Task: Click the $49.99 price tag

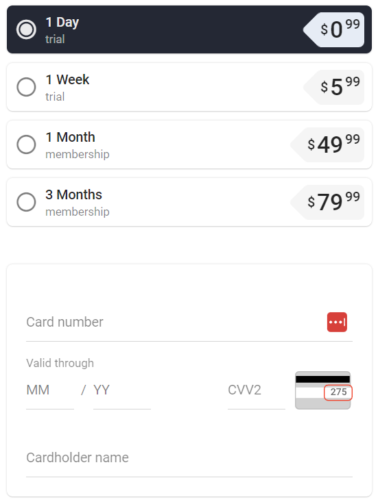Action: click(327, 144)
